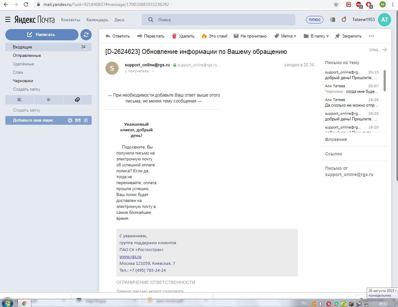Click the thread list scrollbar
Screen dimensions: 398x307
385,80
